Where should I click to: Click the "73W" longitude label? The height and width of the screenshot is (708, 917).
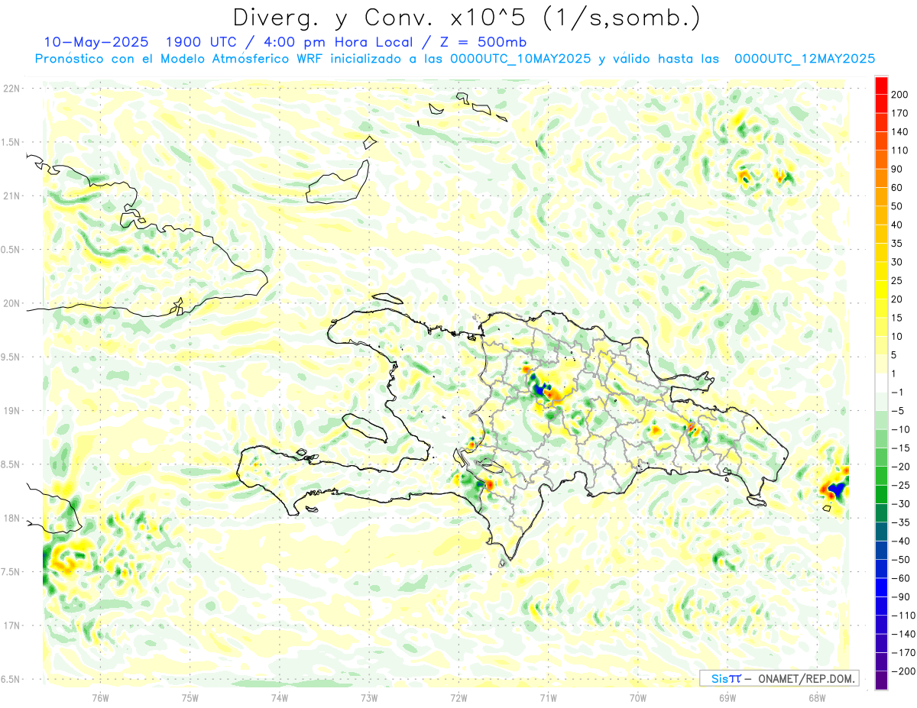(369, 697)
